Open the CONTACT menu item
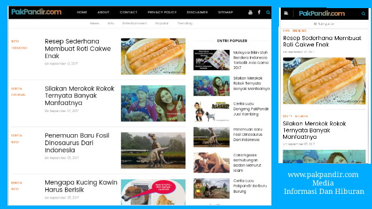 [128, 12]
